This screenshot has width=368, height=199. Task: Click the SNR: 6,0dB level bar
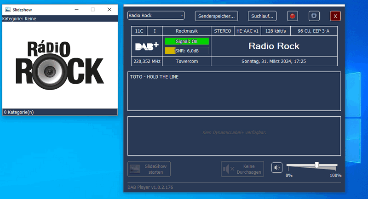pyautogui.click(x=187, y=51)
